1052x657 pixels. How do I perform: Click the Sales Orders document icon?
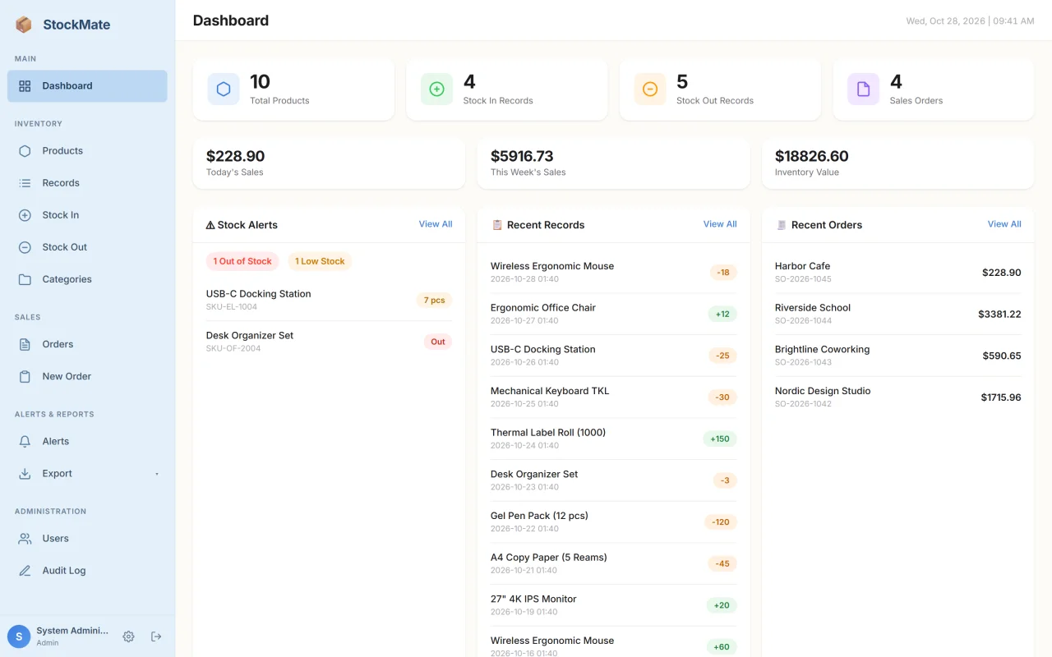863,90
